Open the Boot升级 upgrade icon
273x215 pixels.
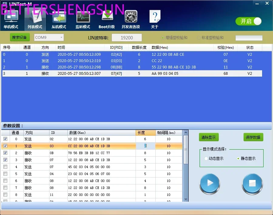[x=107, y=17]
